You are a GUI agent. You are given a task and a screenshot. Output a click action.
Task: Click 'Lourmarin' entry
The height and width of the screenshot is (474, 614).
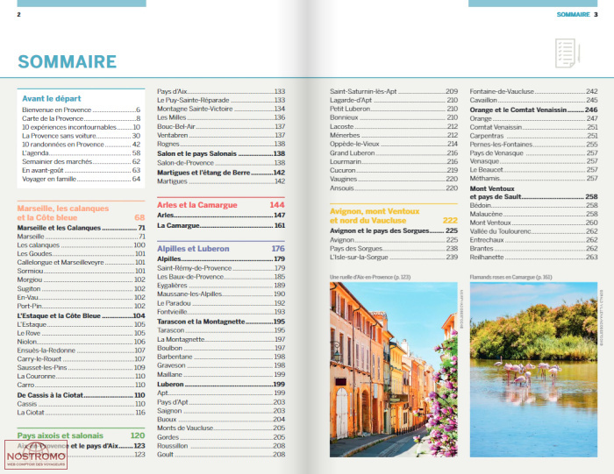pyautogui.click(x=394, y=161)
